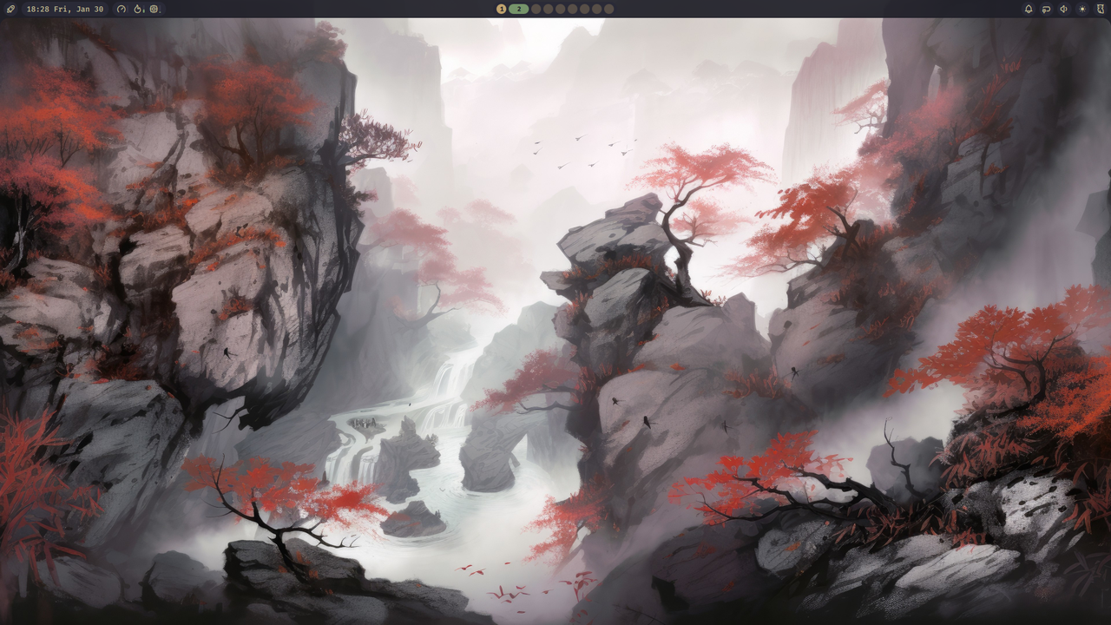Click the processor chip icon in the bar

tap(154, 9)
